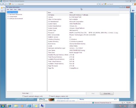The width and height of the screenshot is (136, 108).
Task: Select Time Zone row
Action: [83, 52]
